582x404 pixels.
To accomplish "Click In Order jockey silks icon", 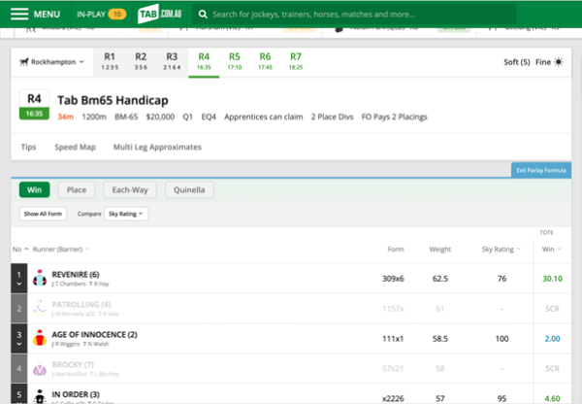I will [x=40, y=396].
